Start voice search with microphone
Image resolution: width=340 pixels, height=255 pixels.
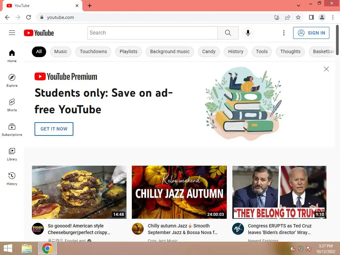point(248,33)
